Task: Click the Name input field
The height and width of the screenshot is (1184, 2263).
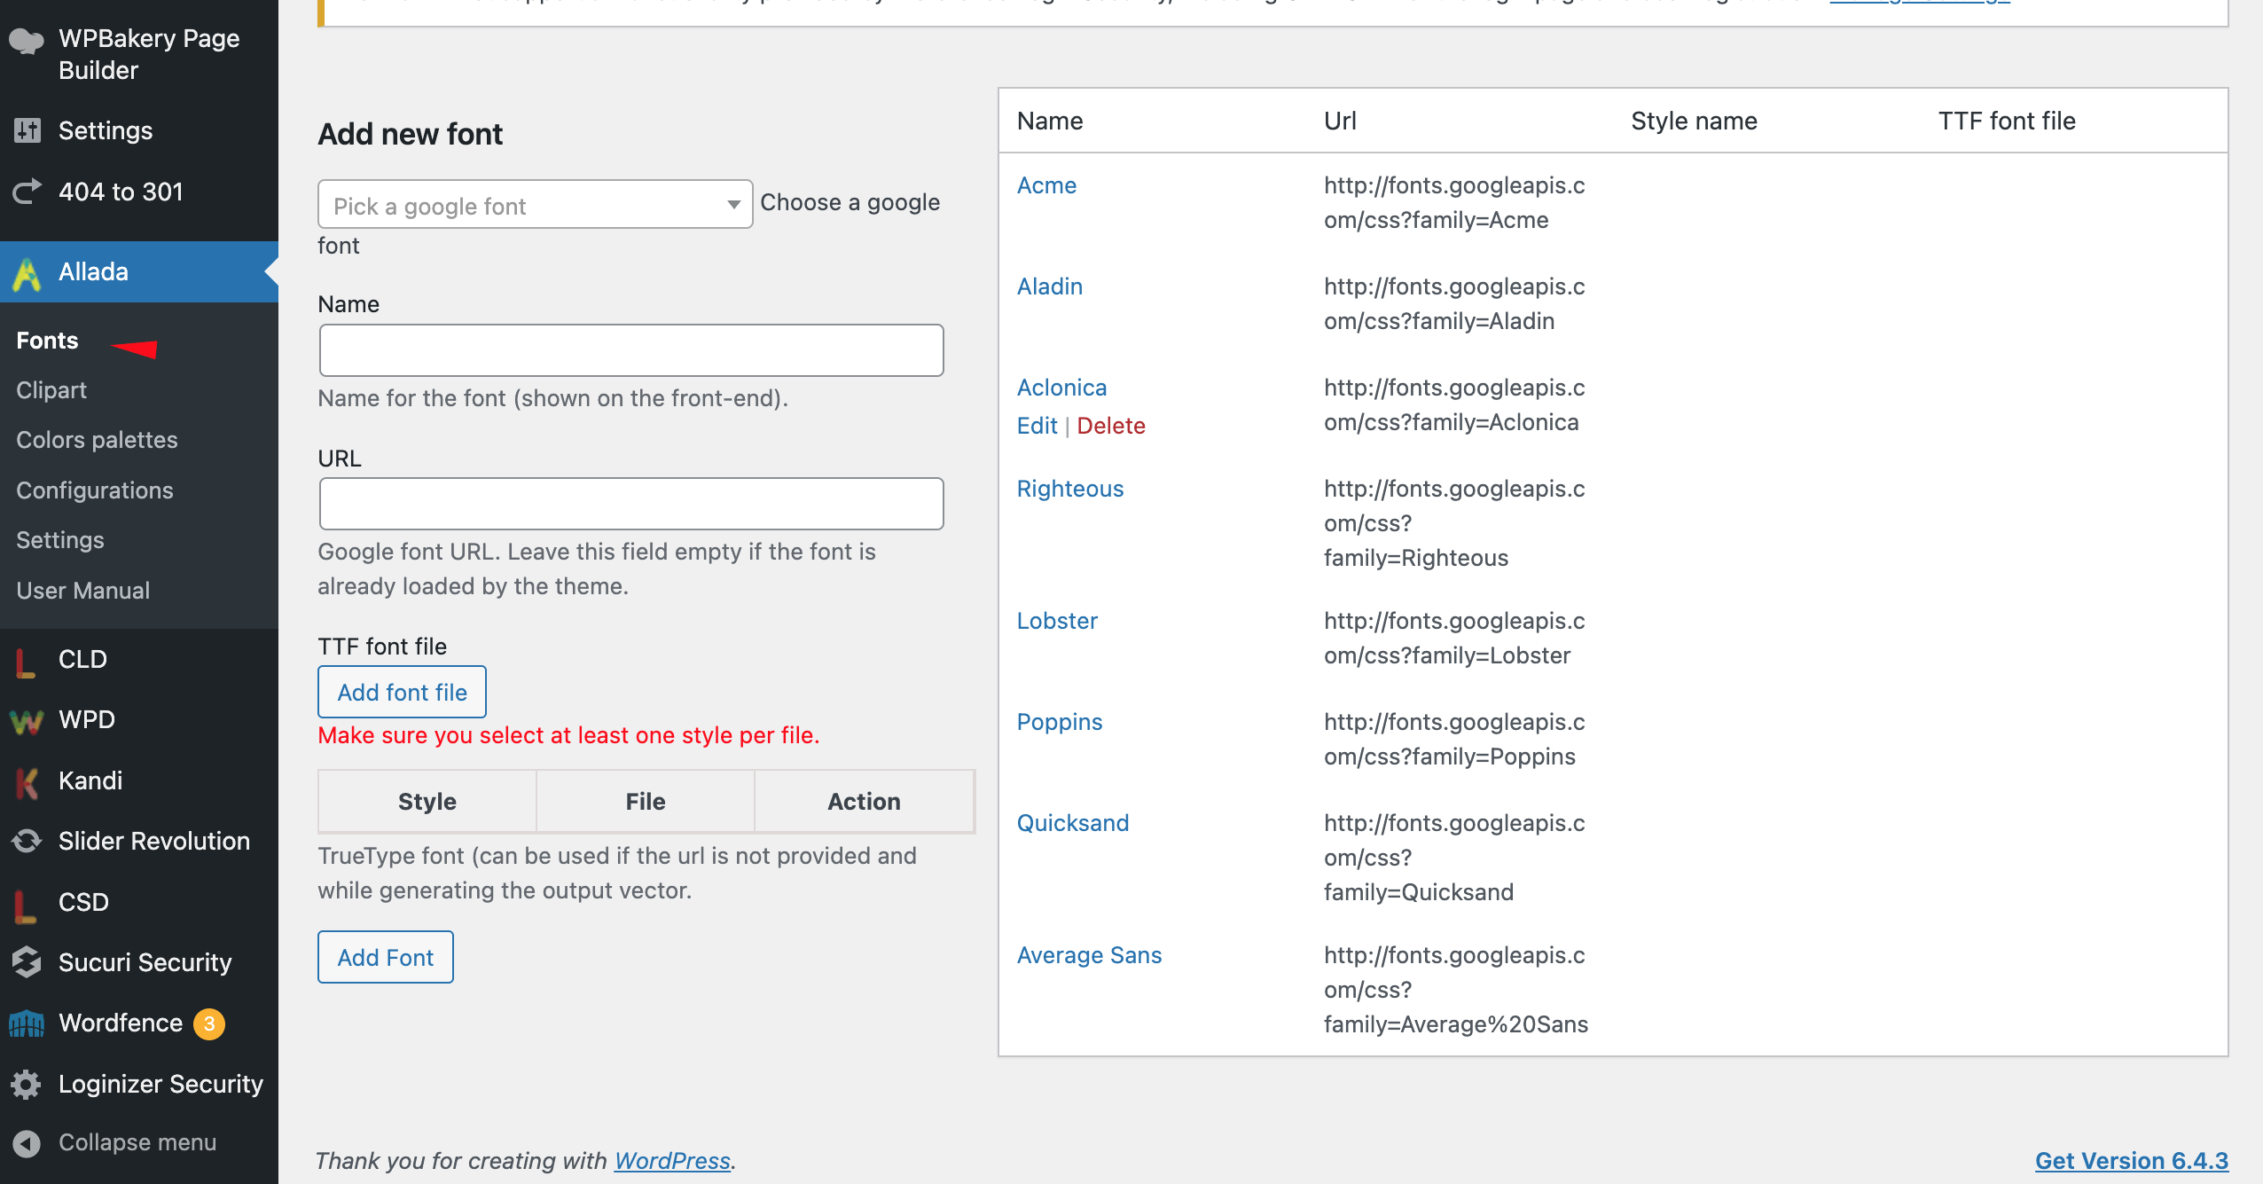Action: (631, 350)
